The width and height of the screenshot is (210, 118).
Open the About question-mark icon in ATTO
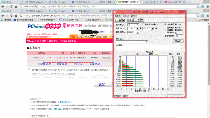[139, 20]
